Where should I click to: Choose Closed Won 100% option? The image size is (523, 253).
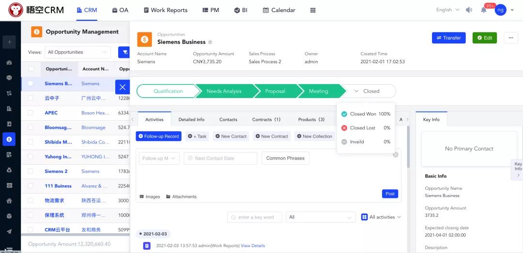[x=366, y=114]
